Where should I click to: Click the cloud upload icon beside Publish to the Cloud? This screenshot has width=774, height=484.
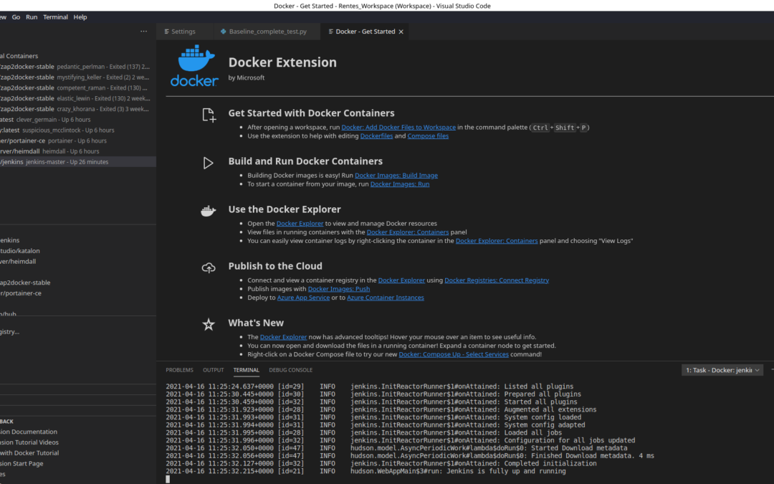[x=209, y=267]
